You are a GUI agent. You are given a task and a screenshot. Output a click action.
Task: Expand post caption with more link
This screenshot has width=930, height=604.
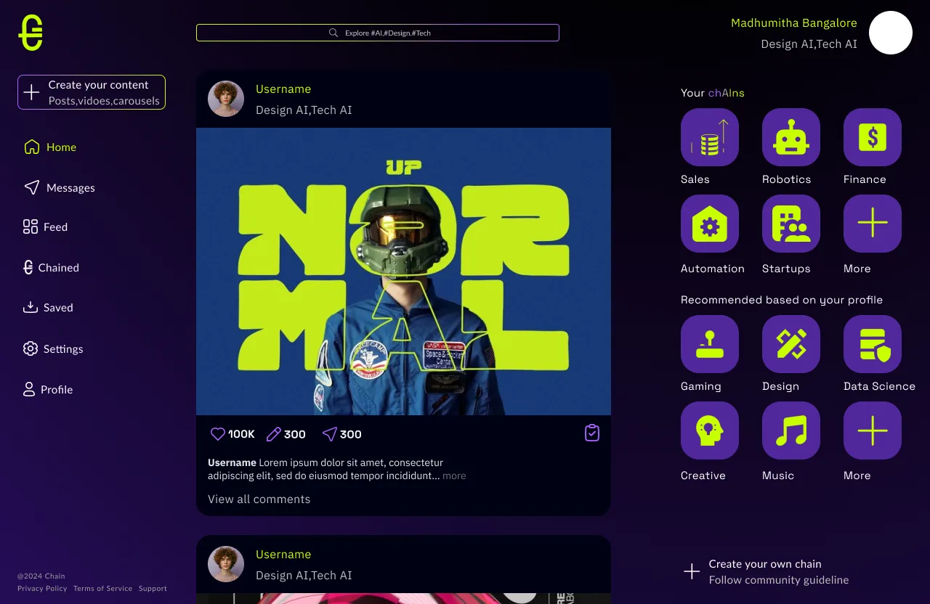click(454, 476)
